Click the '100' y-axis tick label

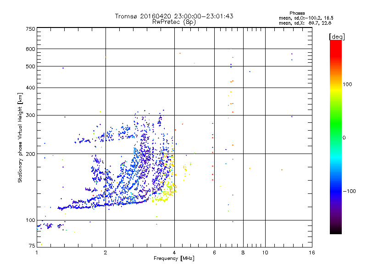click(30, 220)
